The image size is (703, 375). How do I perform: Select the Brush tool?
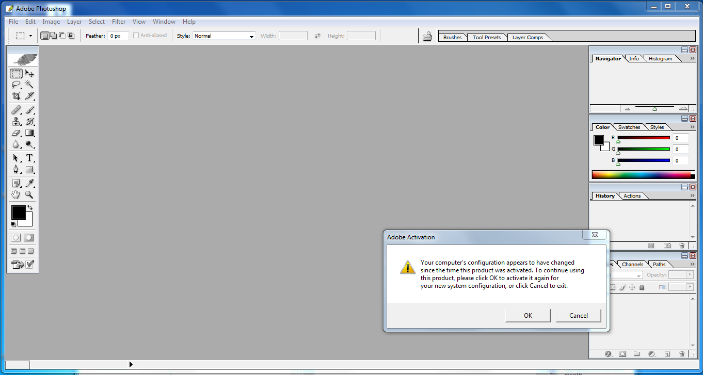(x=29, y=110)
